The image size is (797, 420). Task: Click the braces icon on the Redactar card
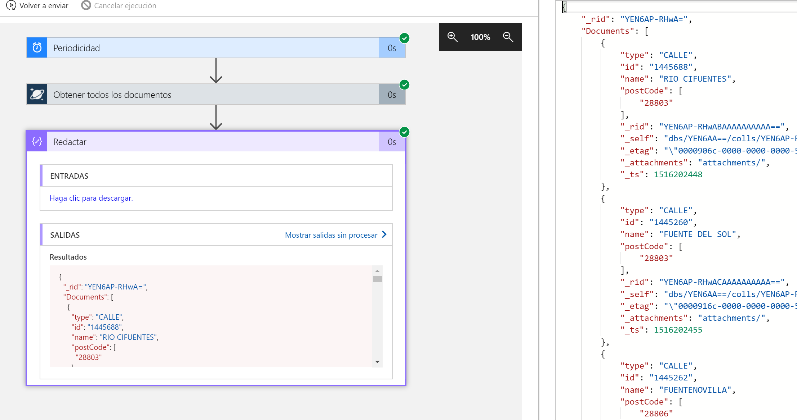pyautogui.click(x=36, y=141)
